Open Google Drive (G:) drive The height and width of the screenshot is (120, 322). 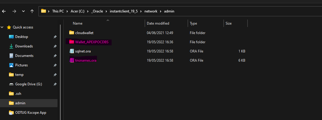click(x=28, y=84)
